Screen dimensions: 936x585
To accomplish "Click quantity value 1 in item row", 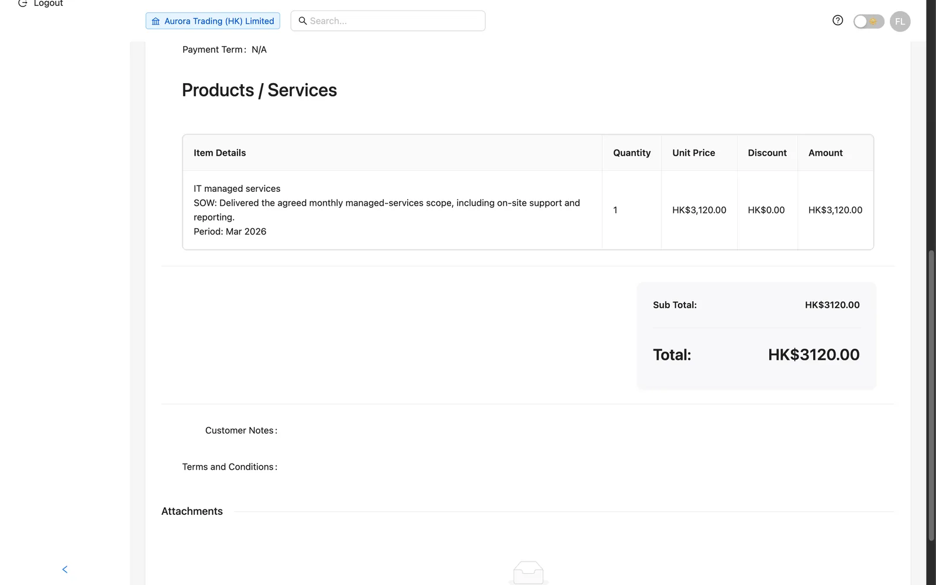I will coord(615,210).
